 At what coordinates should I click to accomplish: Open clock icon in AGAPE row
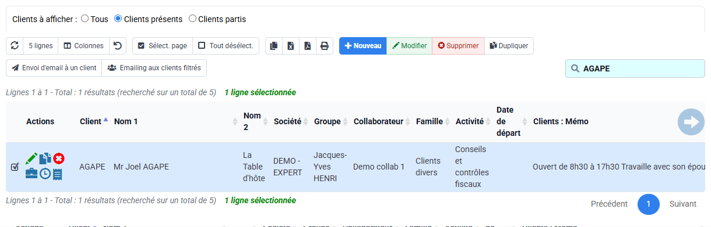(45, 174)
